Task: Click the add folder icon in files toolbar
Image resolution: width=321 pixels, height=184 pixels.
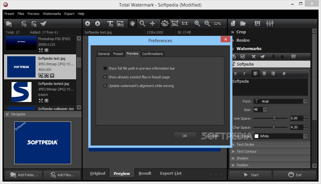Action: 9,24
